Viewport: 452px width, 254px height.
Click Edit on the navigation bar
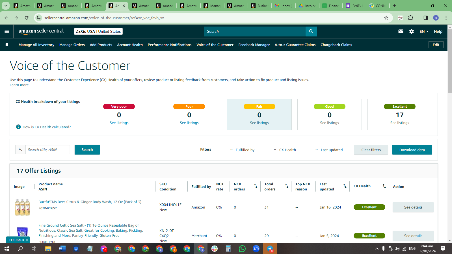[436, 45]
